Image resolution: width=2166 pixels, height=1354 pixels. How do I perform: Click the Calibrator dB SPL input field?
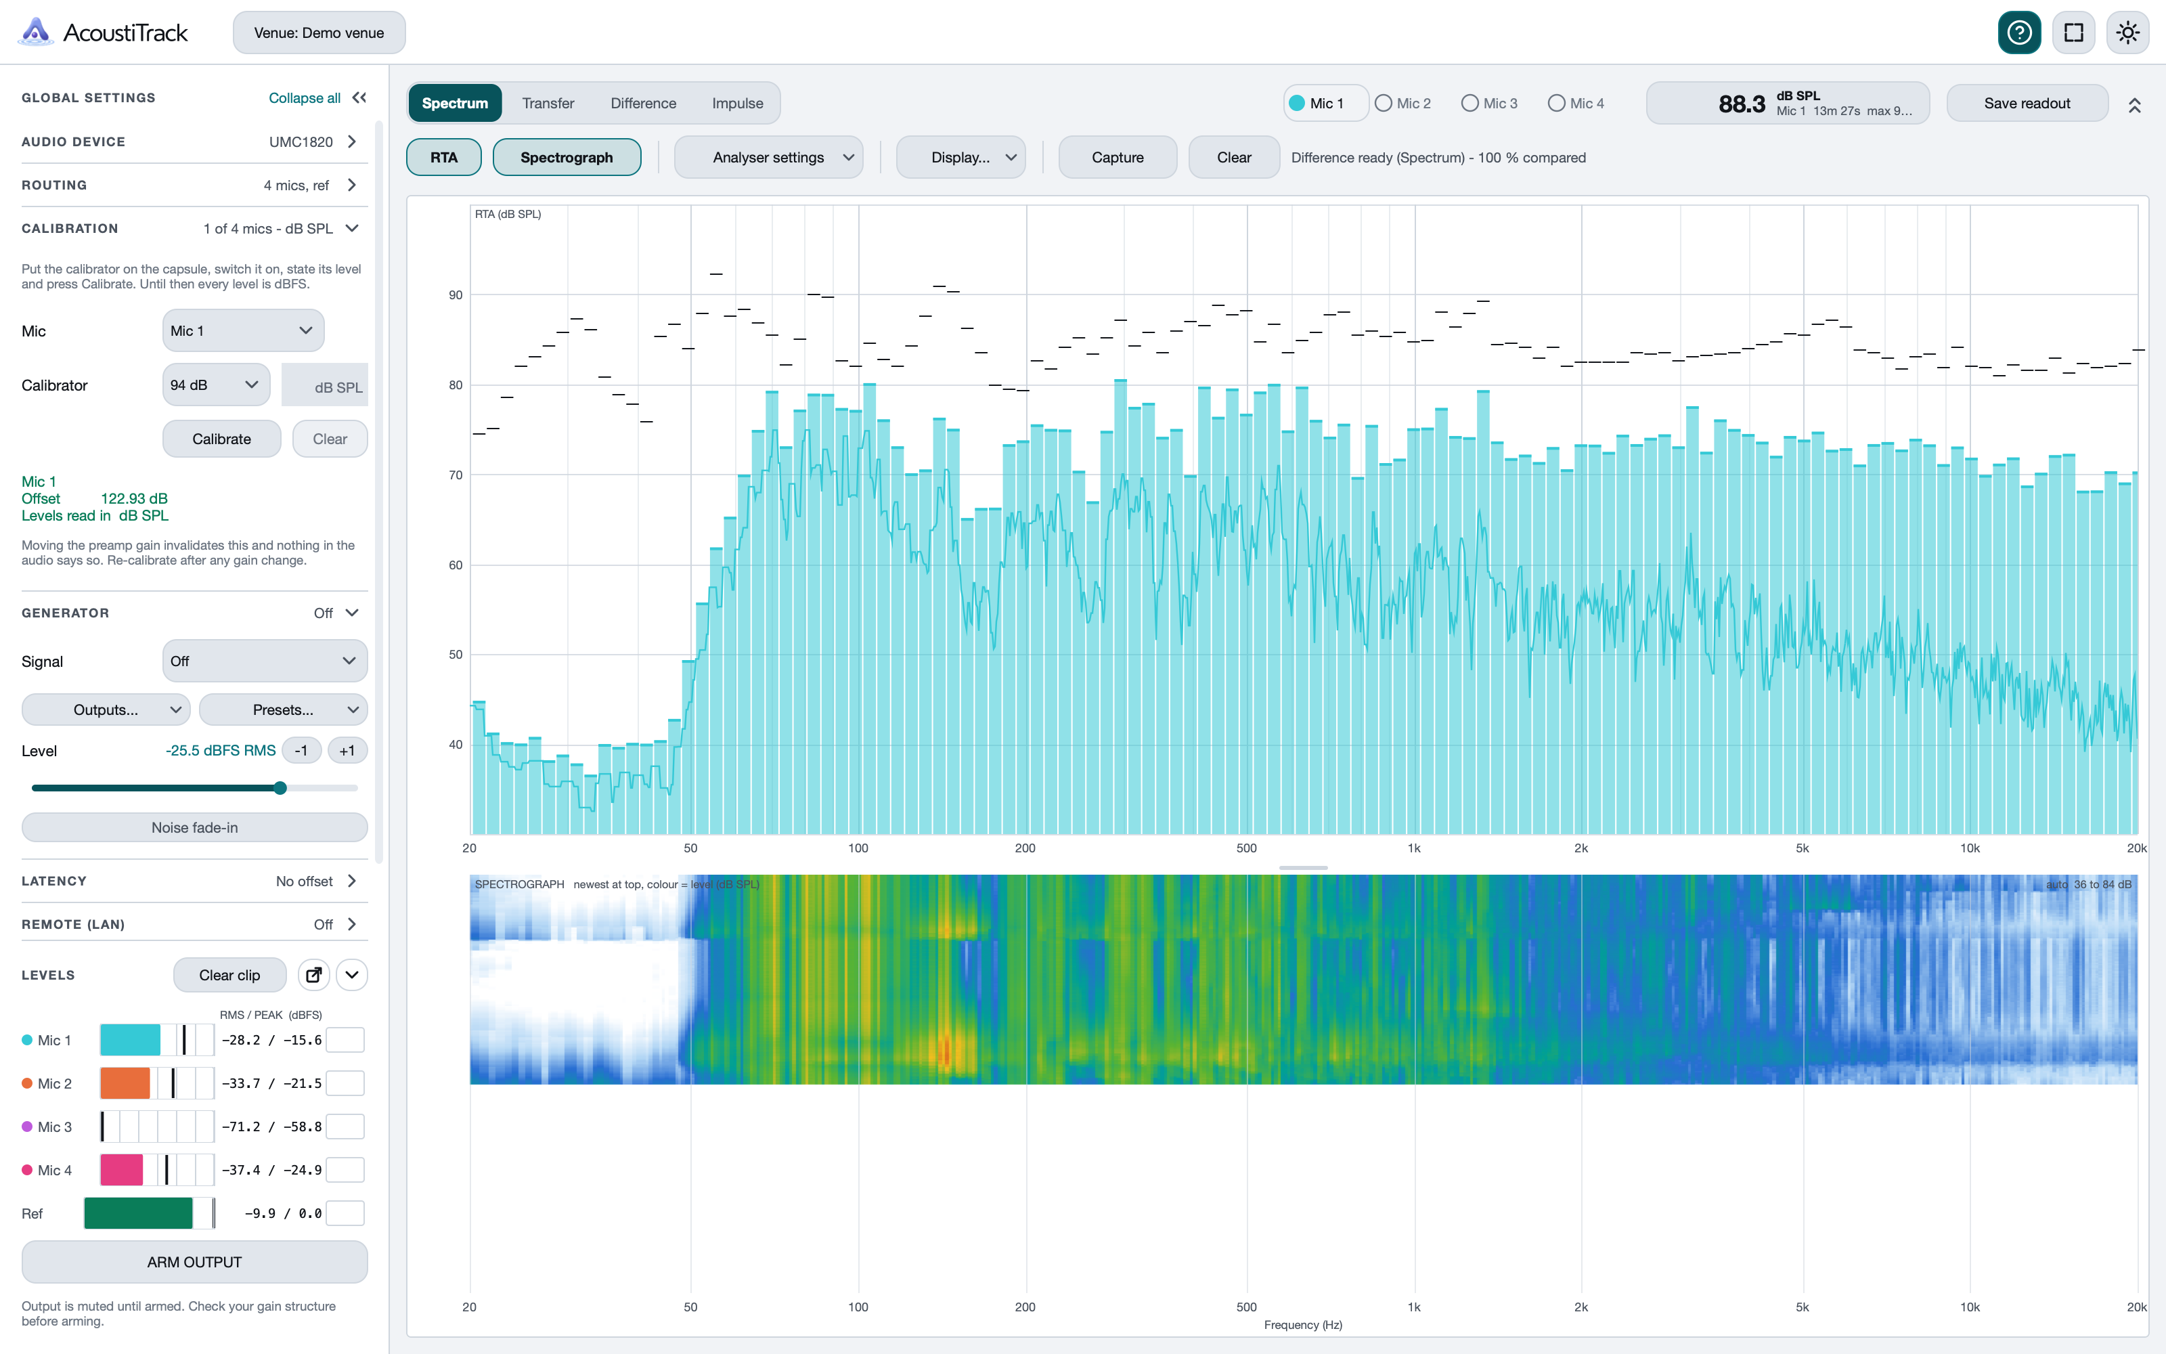(x=325, y=385)
